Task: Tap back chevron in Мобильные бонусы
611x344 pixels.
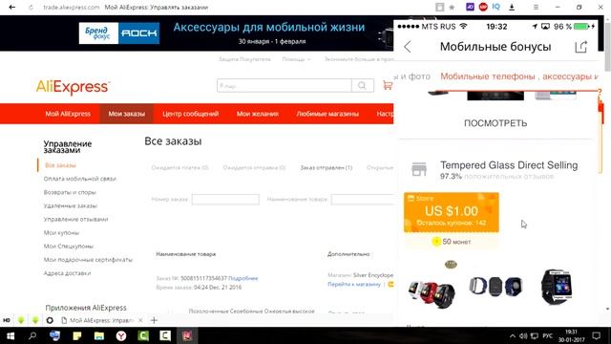Action: point(408,47)
